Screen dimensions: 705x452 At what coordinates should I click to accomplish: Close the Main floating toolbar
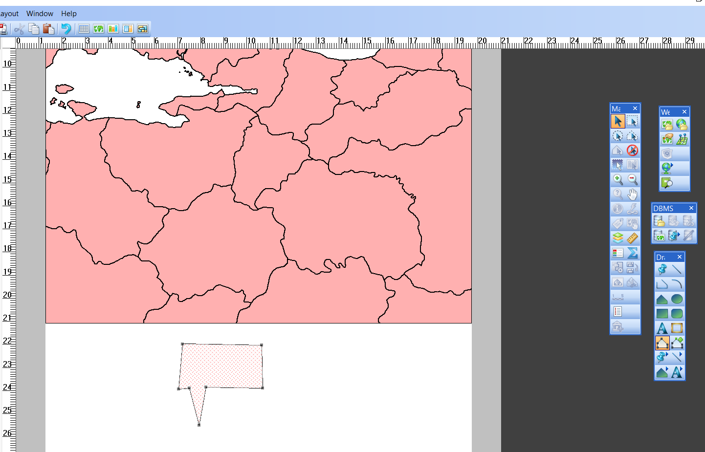(x=635, y=108)
